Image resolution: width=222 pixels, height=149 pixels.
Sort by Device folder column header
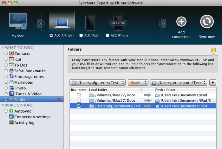click(185, 90)
